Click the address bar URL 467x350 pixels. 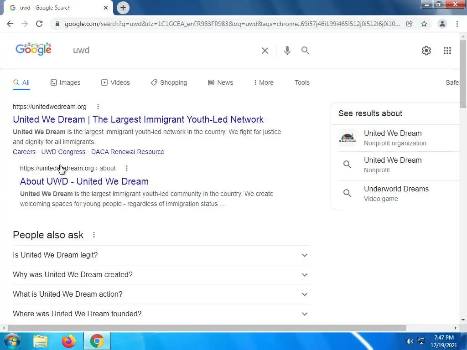click(232, 24)
